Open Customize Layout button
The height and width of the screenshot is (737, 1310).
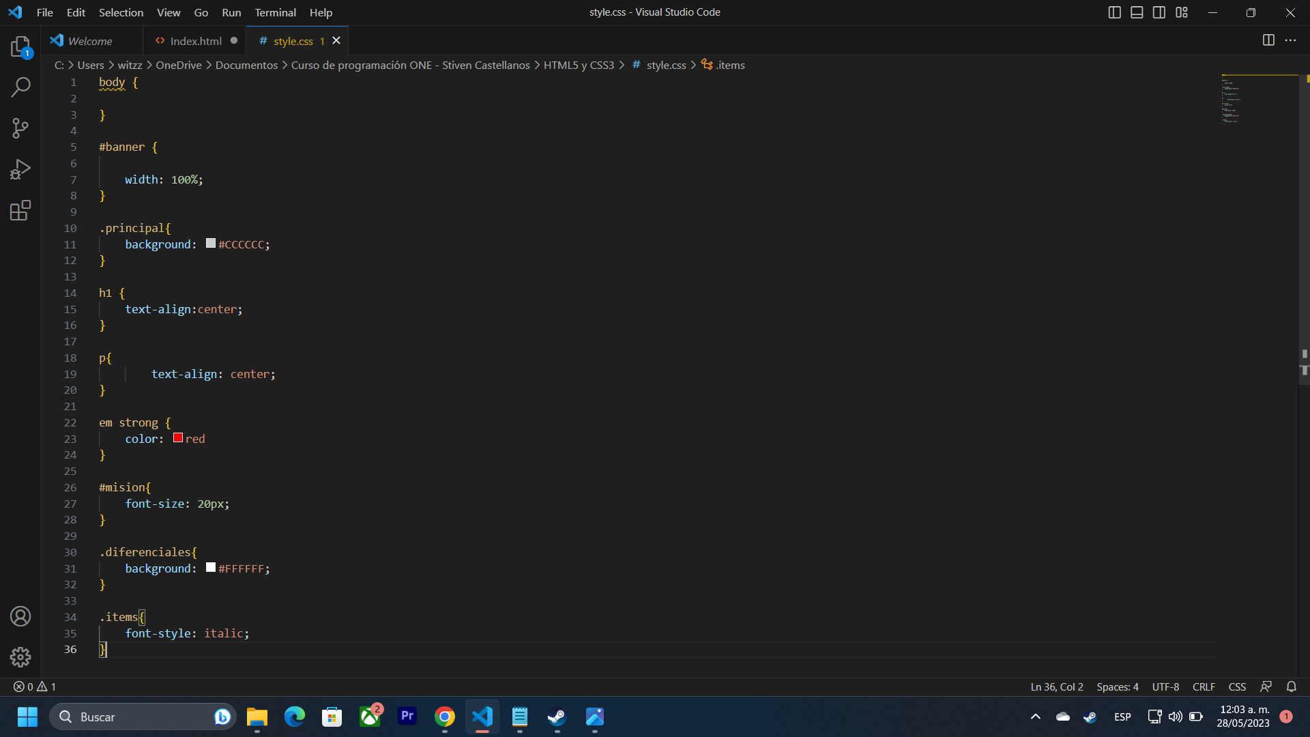[1182, 12]
